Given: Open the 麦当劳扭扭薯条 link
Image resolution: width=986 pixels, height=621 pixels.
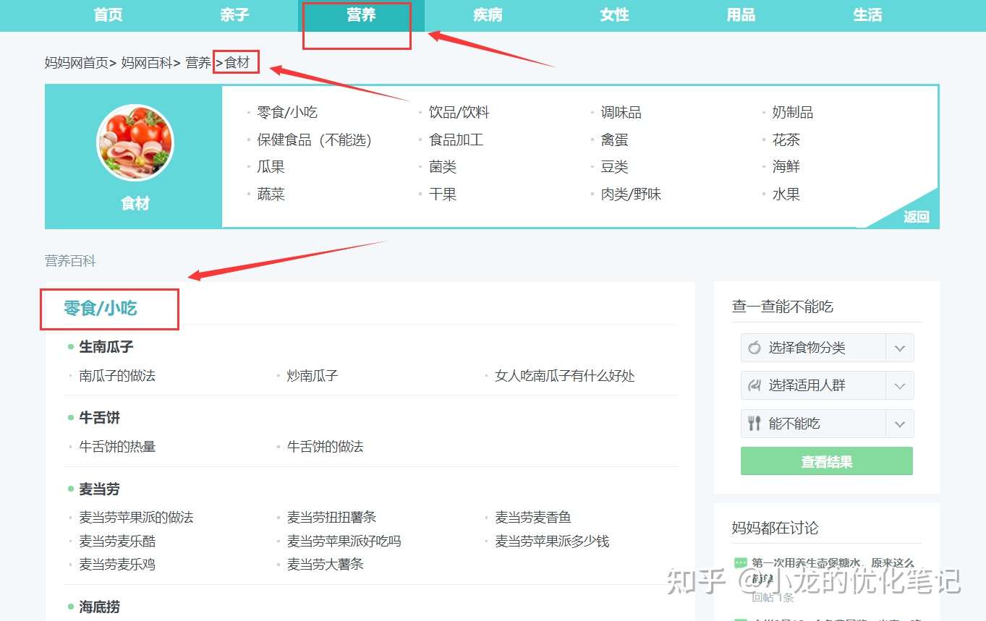Looking at the screenshot, I should tap(332, 518).
